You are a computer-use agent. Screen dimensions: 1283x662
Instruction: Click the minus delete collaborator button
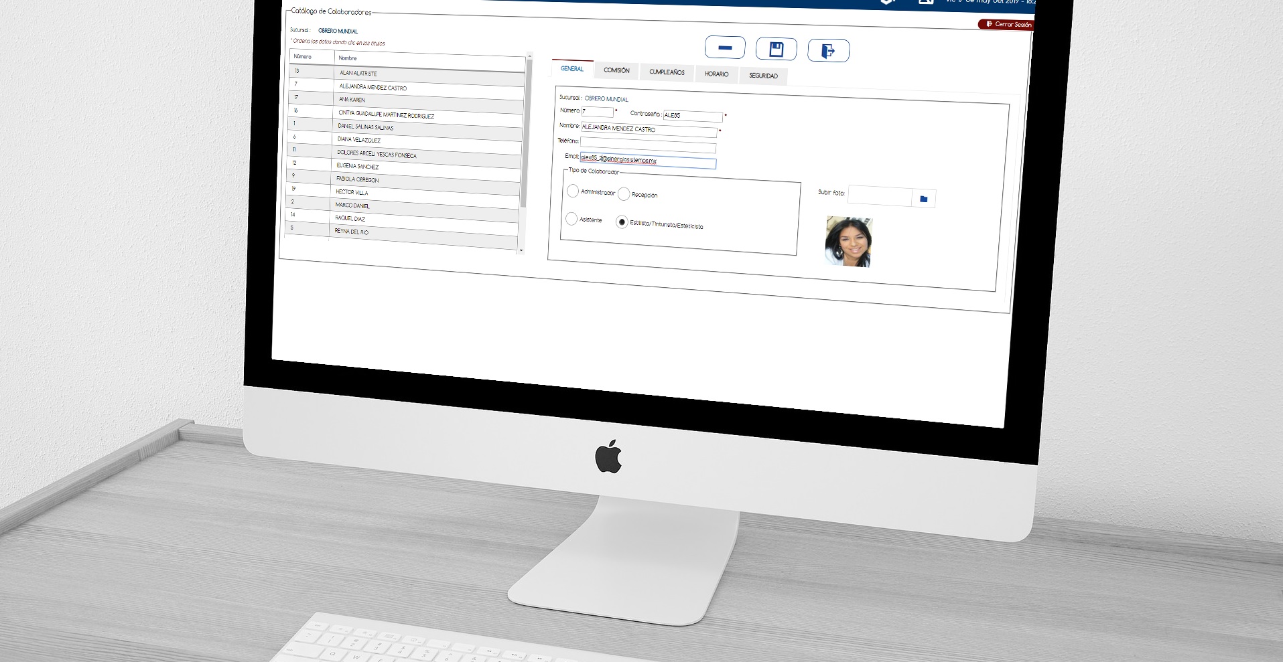point(724,48)
